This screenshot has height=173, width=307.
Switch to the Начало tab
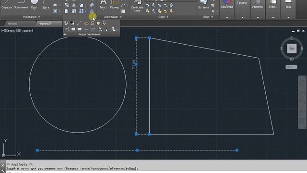(12, 24)
